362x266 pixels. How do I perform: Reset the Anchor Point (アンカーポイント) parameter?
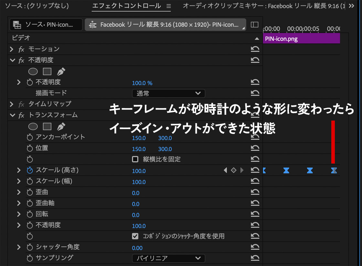click(255, 137)
